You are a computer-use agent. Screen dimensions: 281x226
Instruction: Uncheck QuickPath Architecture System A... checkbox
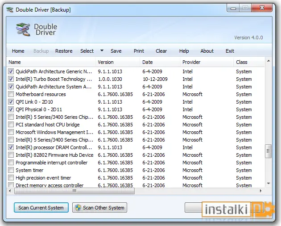pyautogui.click(x=11, y=87)
